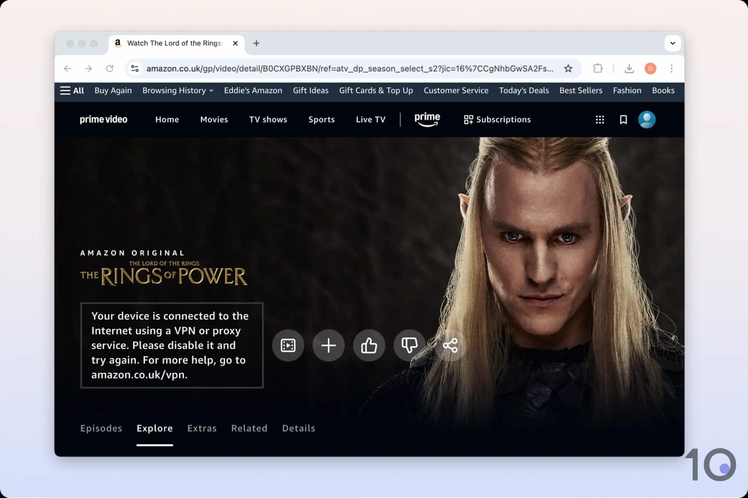Play the trailer for Rings of Power

[288, 345]
